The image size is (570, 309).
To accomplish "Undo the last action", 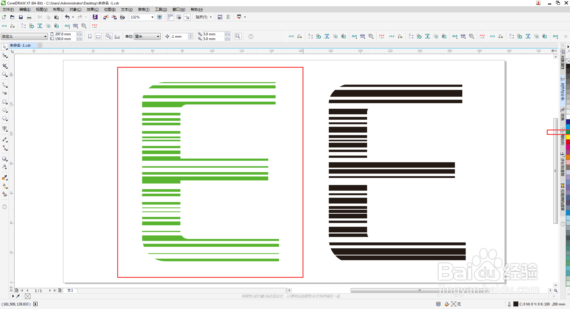I will pos(68,17).
